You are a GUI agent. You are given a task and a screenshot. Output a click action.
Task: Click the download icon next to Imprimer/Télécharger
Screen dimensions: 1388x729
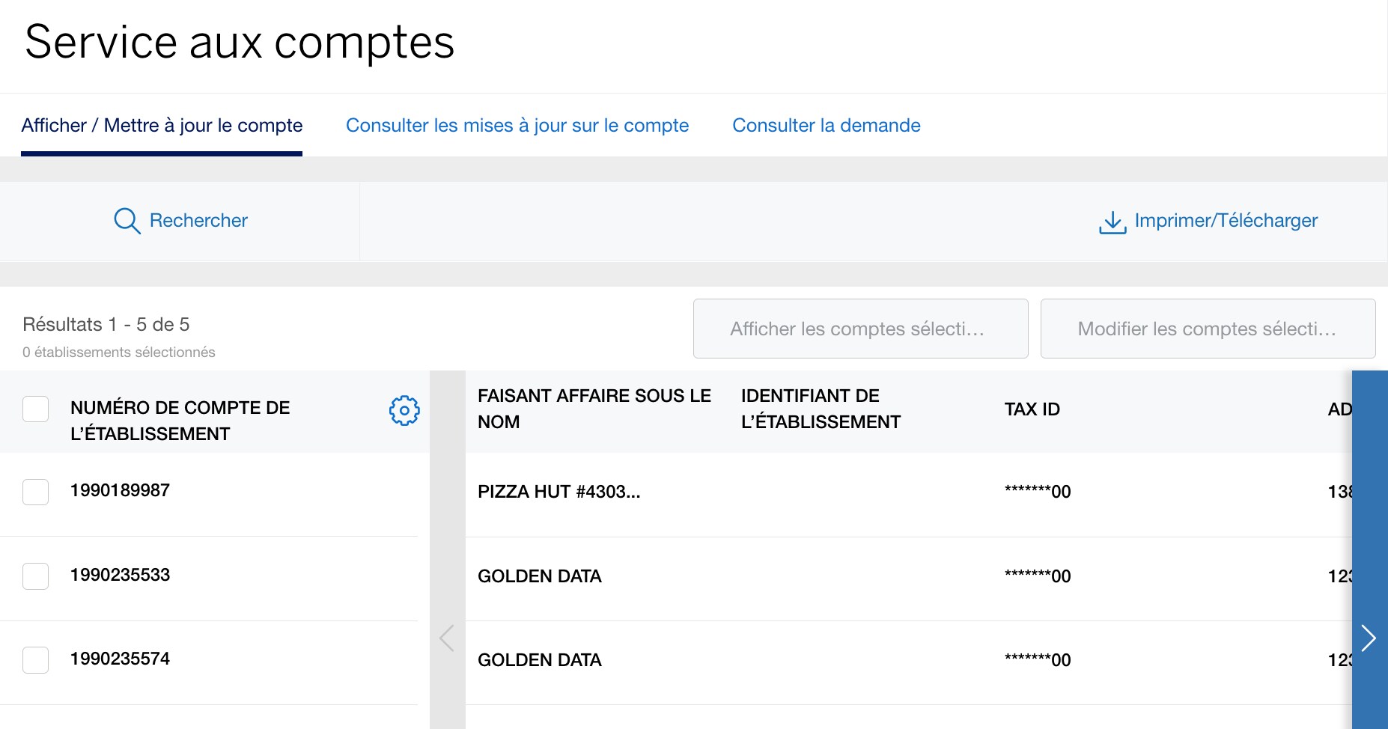pyautogui.click(x=1112, y=221)
